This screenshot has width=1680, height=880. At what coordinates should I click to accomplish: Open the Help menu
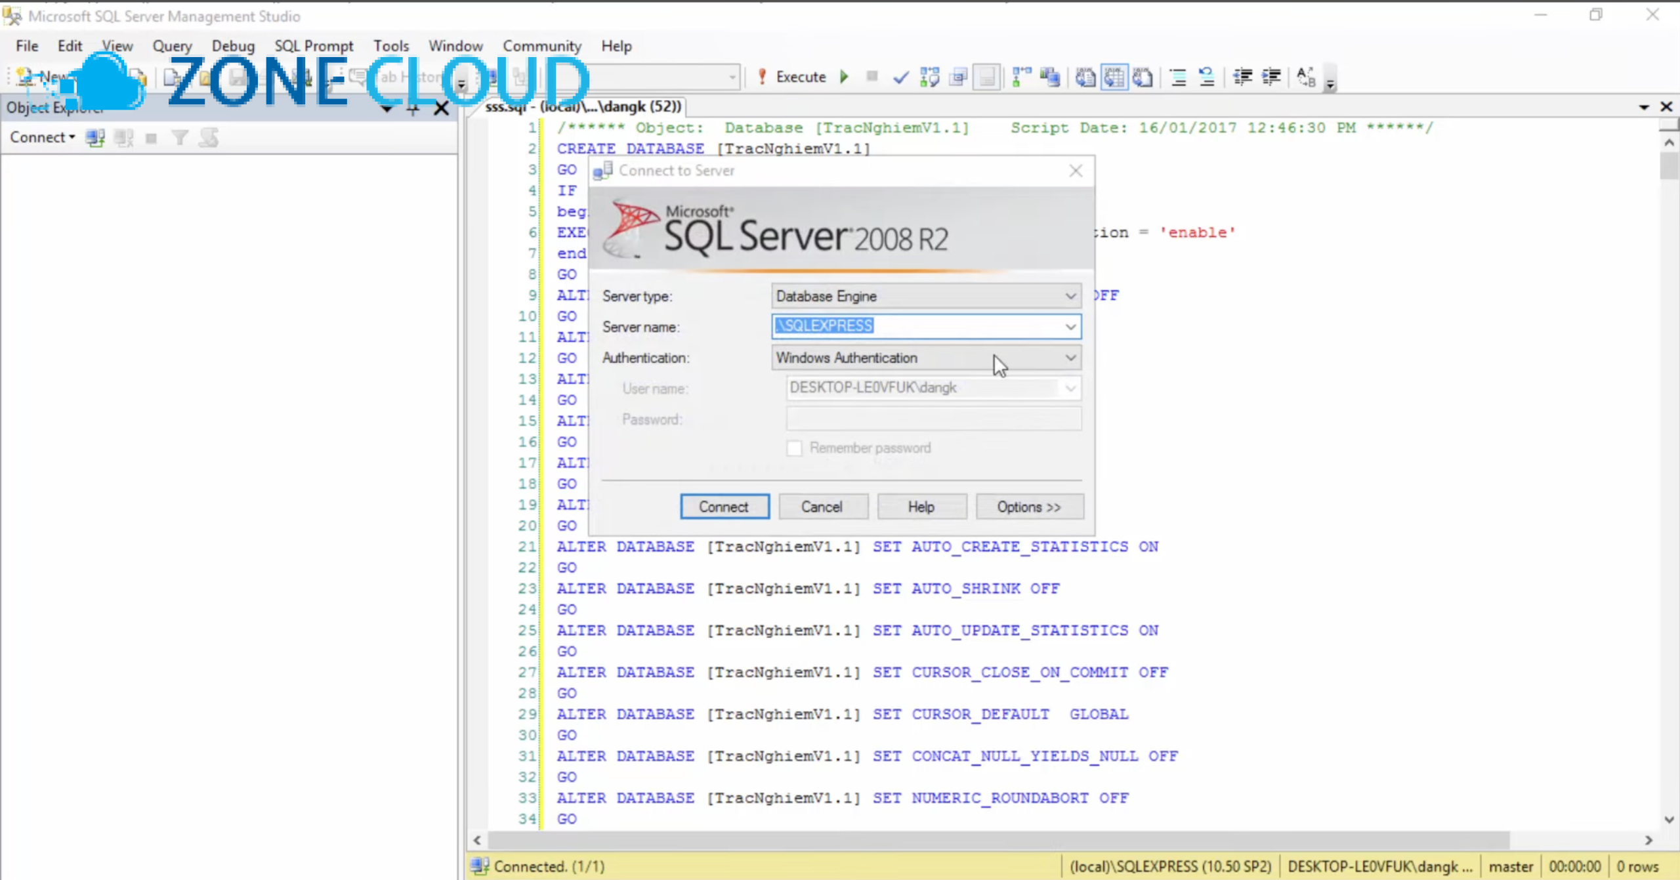click(x=616, y=46)
